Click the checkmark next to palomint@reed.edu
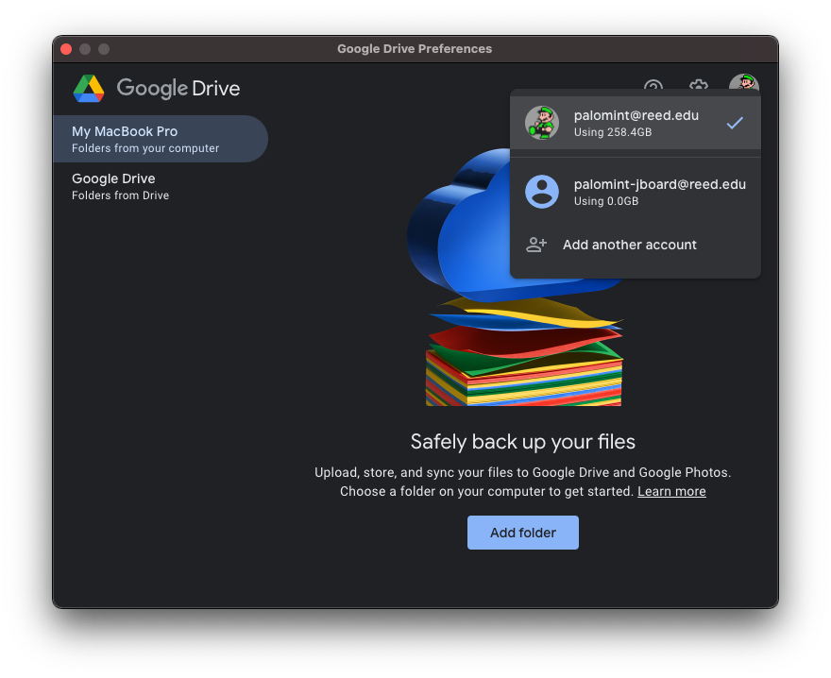Image resolution: width=831 pixels, height=678 pixels. pyautogui.click(x=735, y=123)
